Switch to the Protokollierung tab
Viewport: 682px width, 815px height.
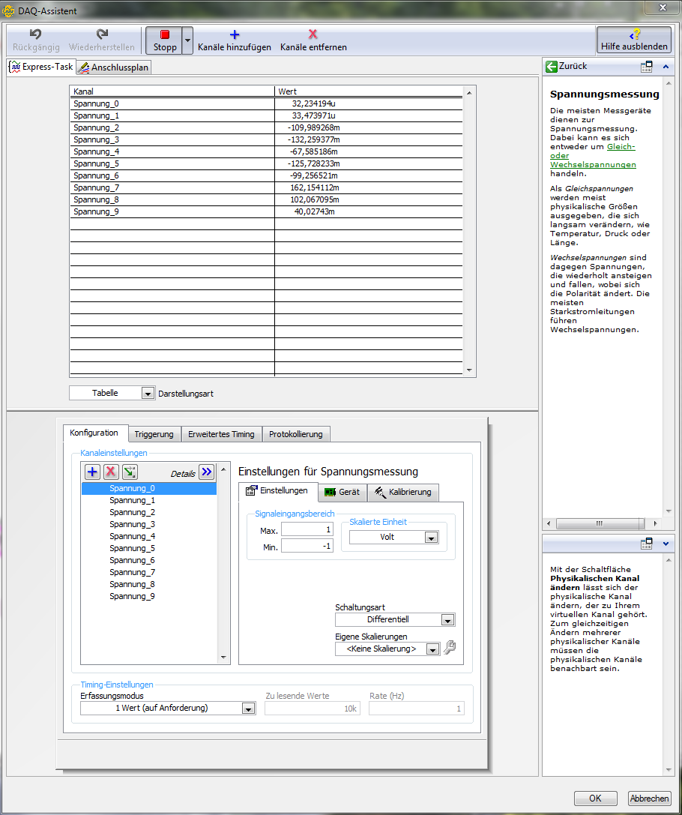(x=295, y=434)
